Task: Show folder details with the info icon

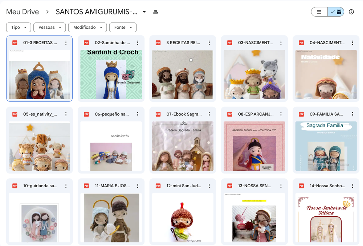Action: click(351, 12)
